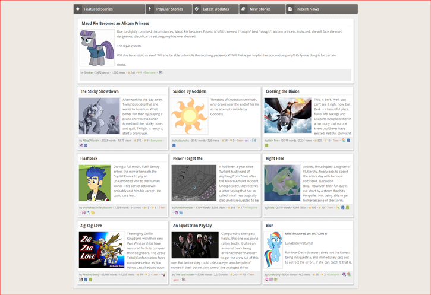Image resolution: width=431 pixels, height=295 pixels.
Task: Open the Featured Stories tab
Action: pyautogui.click(x=109, y=9)
